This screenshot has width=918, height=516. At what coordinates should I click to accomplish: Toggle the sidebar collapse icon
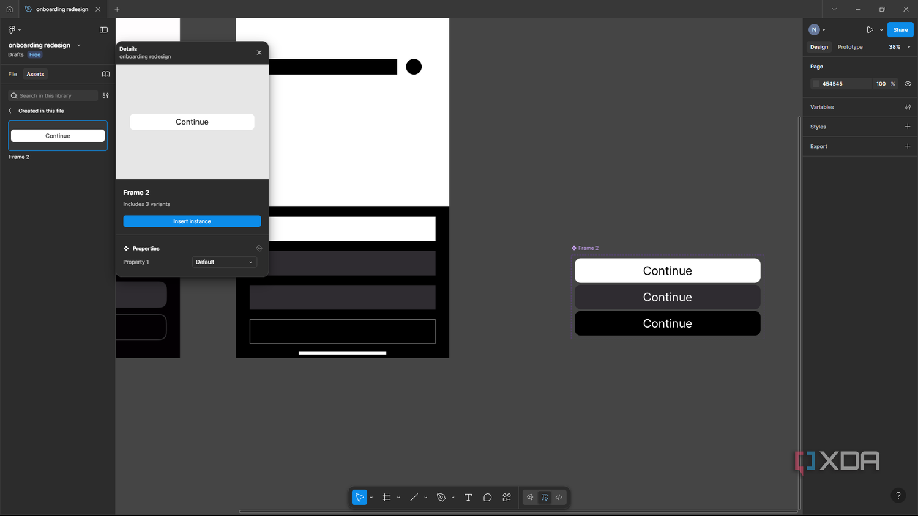[103, 29]
